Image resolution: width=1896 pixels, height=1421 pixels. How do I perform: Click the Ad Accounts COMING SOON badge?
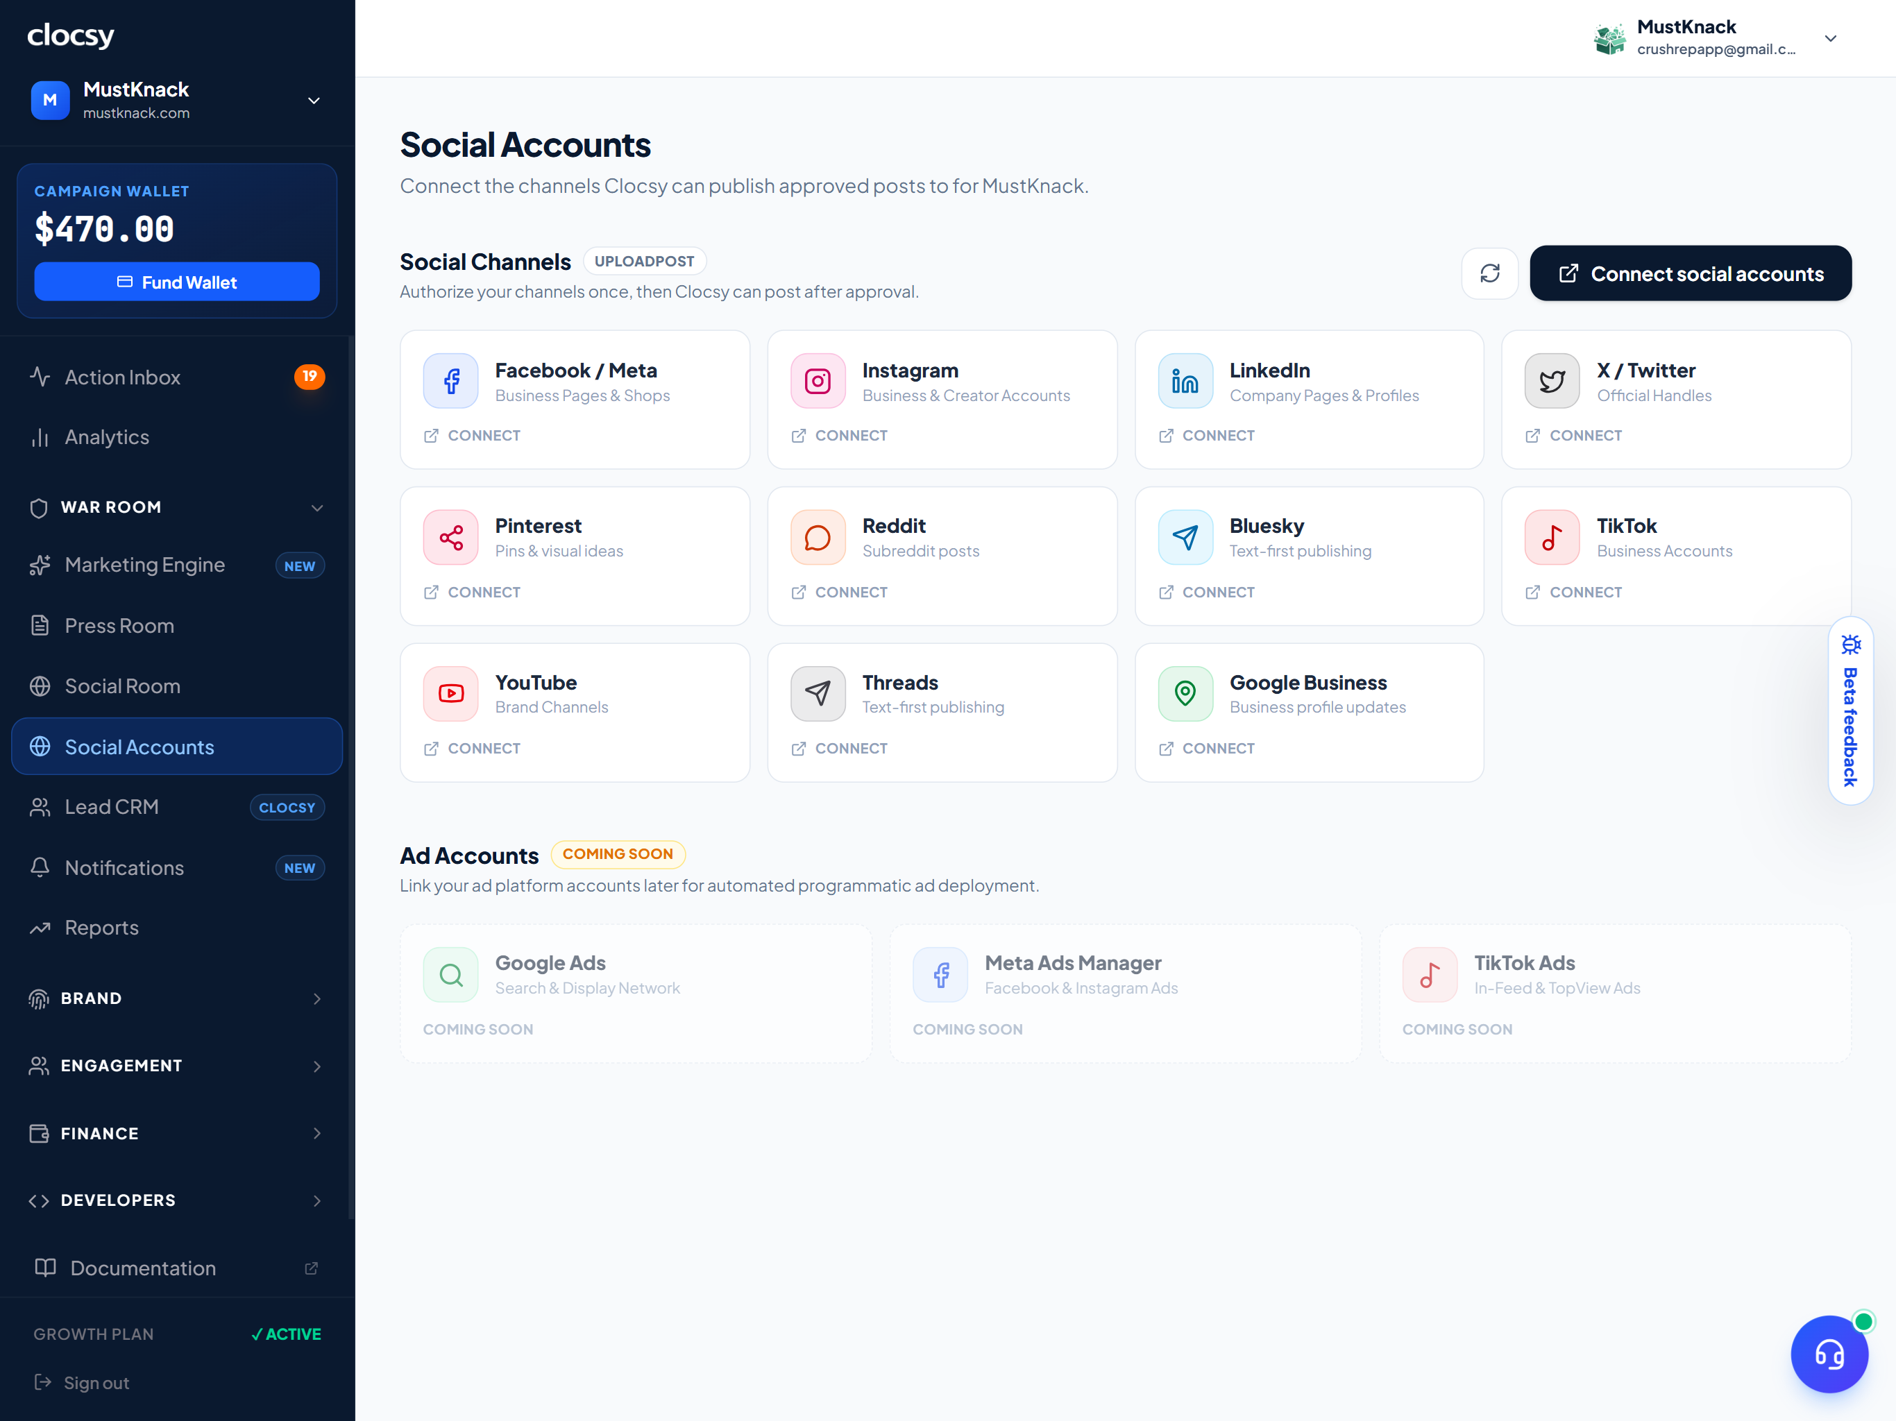point(618,853)
